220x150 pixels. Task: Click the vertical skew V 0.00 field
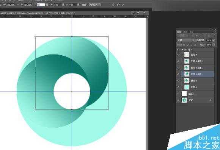click(72, 5)
